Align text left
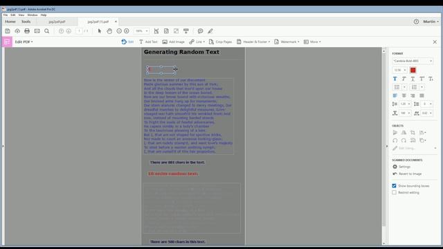443x249 pixels. point(395,95)
